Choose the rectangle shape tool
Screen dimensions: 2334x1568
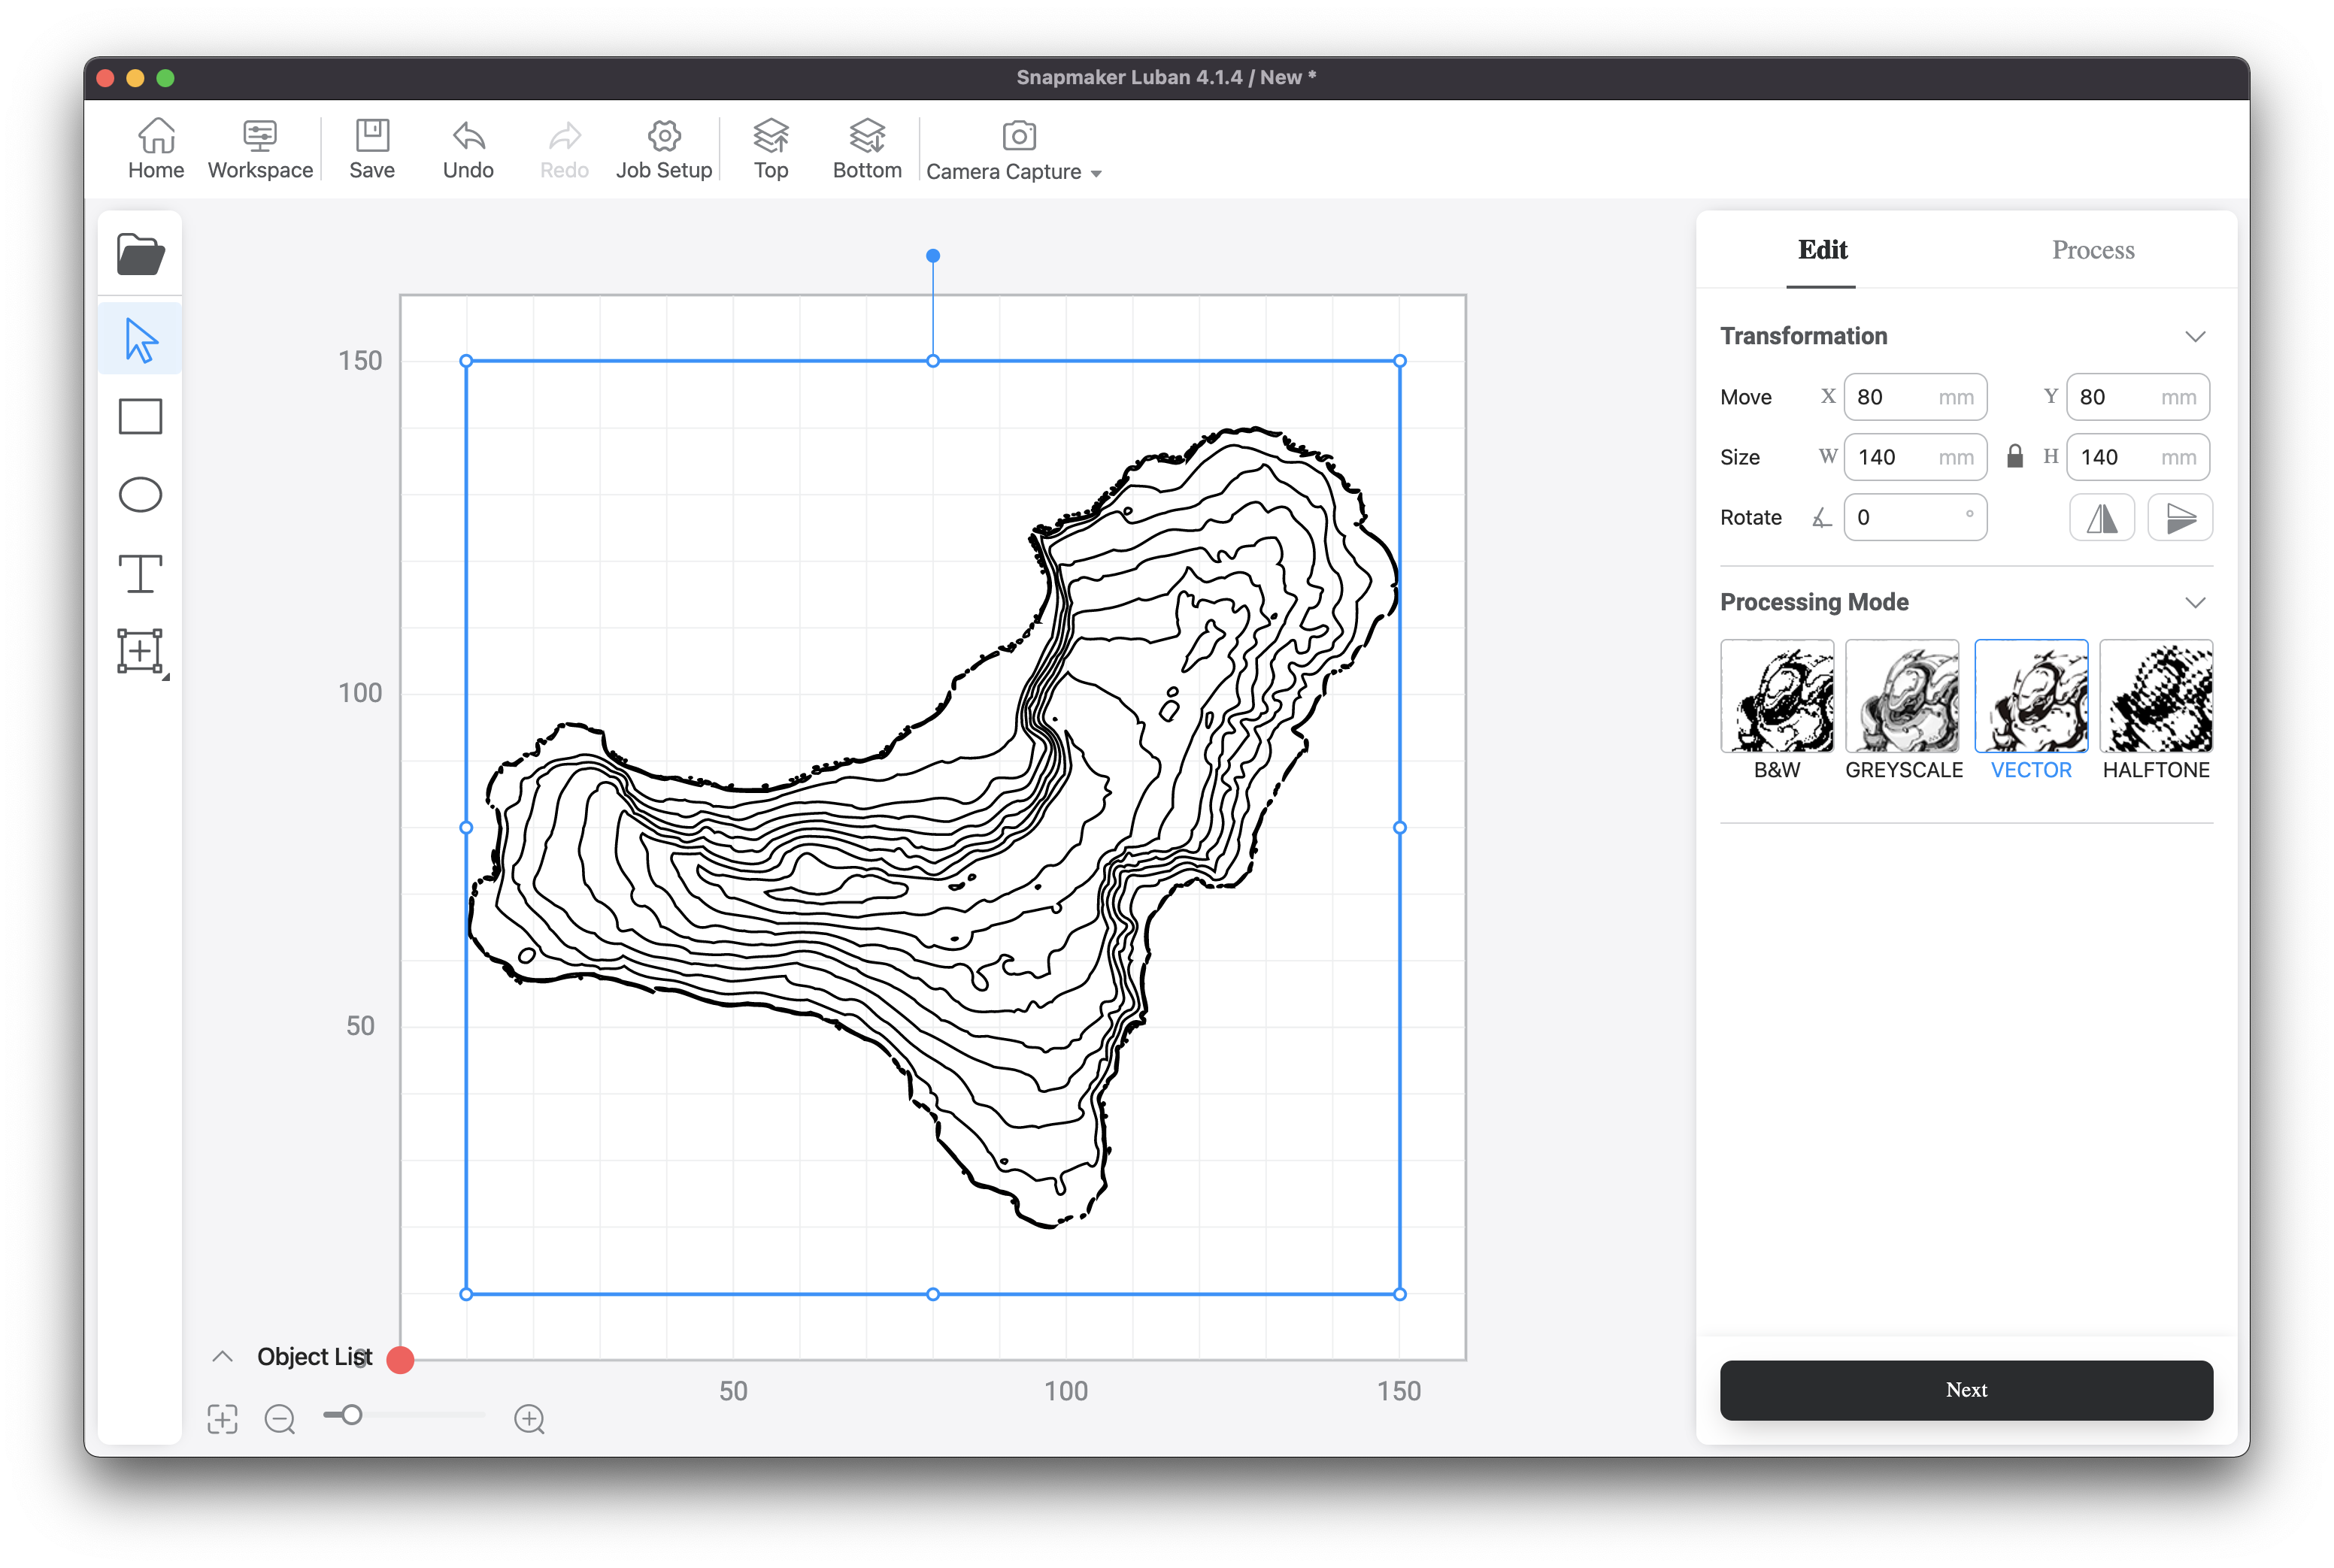coord(140,417)
